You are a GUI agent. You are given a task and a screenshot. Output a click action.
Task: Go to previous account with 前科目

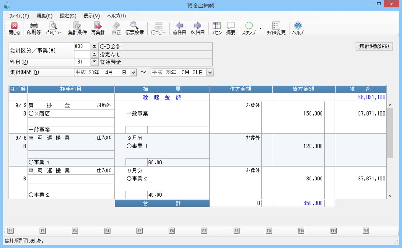[179, 28]
